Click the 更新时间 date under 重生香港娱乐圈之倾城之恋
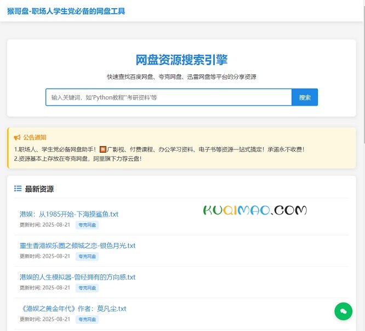This screenshot has height=331, width=365. click(45, 256)
